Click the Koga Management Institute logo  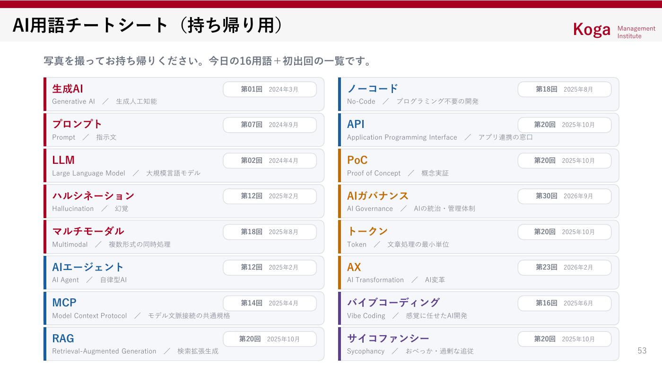[x=614, y=30]
